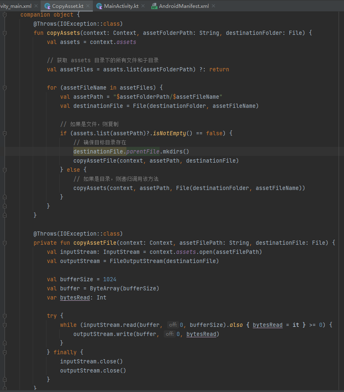344x392 pixels.
Task: Close the activity_main.xml tab
Action: pos(36,6)
